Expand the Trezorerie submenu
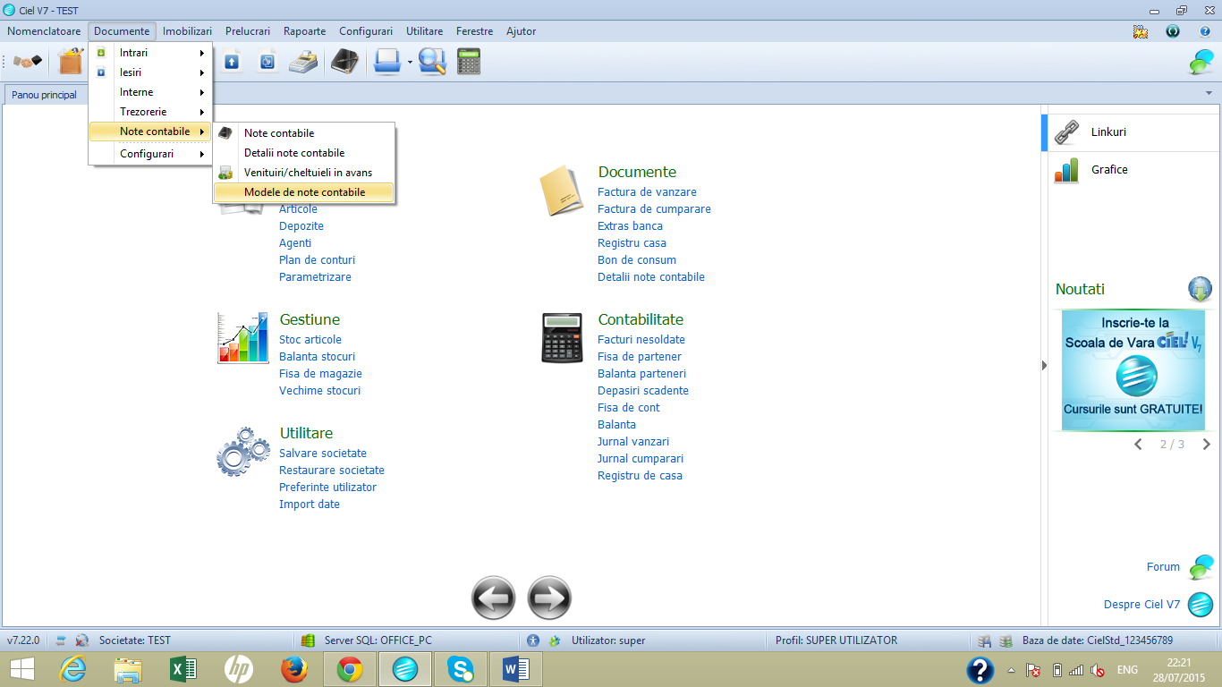The width and height of the screenshot is (1222, 687). tap(150, 112)
